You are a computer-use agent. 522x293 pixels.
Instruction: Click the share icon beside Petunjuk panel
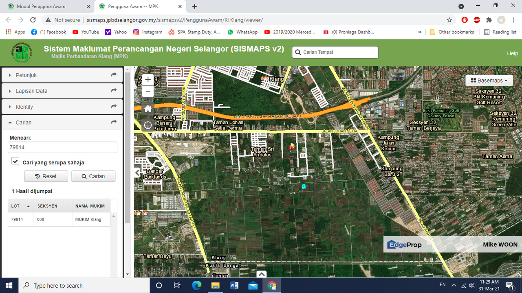coord(113,75)
